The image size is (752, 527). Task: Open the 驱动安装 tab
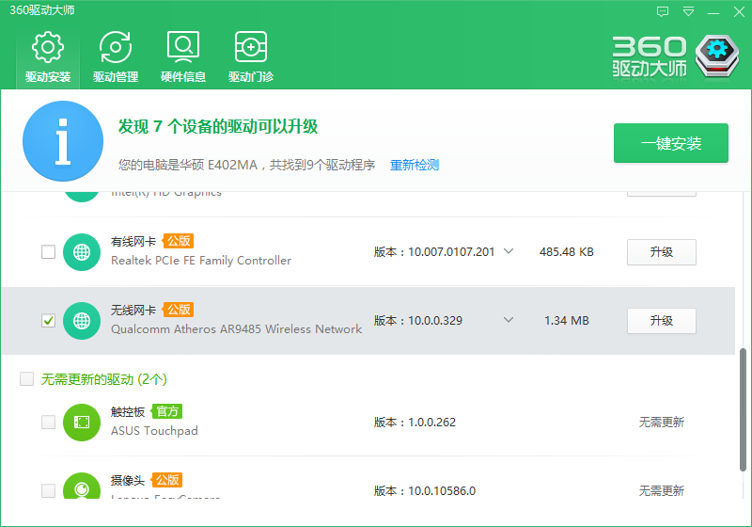coord(48,57)
